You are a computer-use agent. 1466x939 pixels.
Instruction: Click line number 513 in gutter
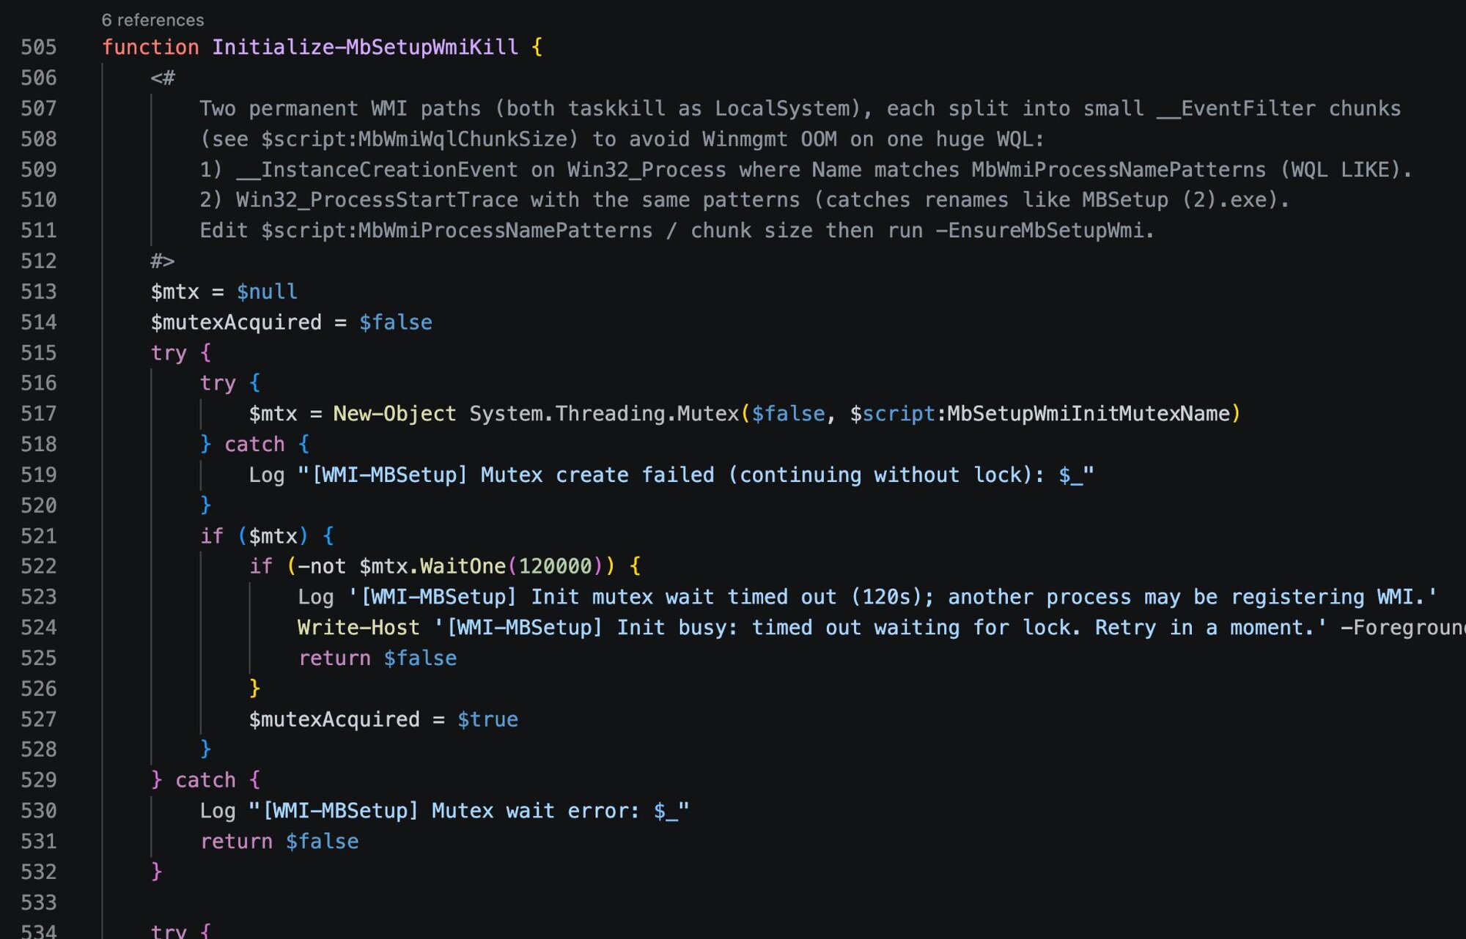(x=38, y=292)
